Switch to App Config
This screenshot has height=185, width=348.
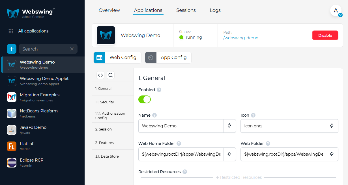pos(168,58)
